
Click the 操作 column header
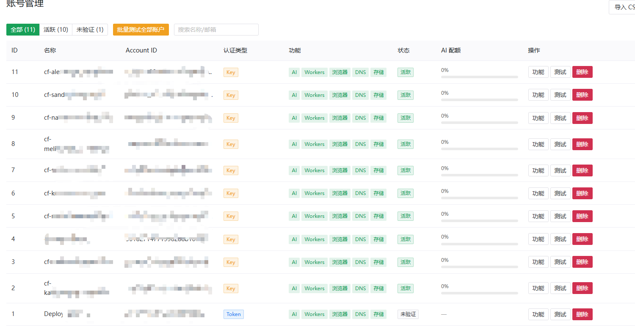click(534, 50)
